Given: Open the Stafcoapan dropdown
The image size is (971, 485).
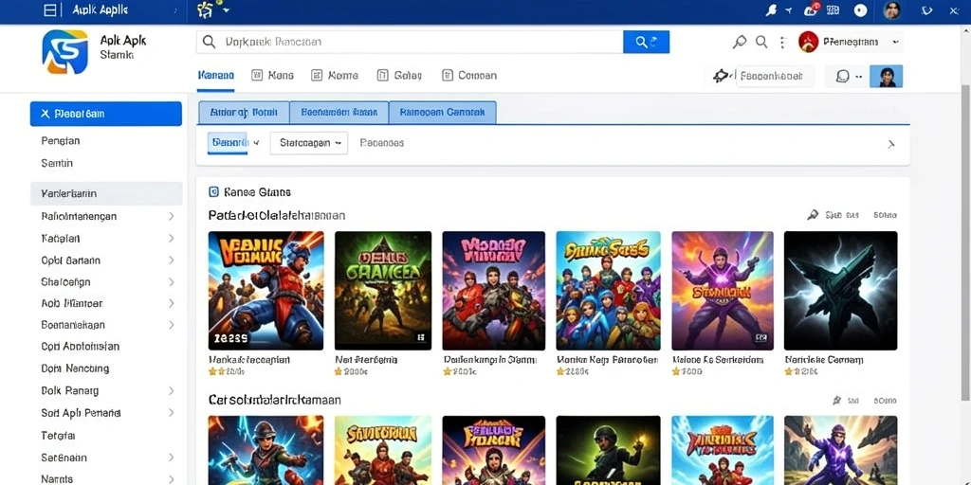Looking at the screenshot, I should (x=309, y=143).
